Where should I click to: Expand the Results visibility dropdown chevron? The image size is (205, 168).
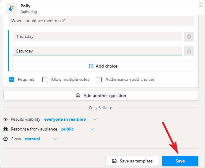tap(95, 119)
